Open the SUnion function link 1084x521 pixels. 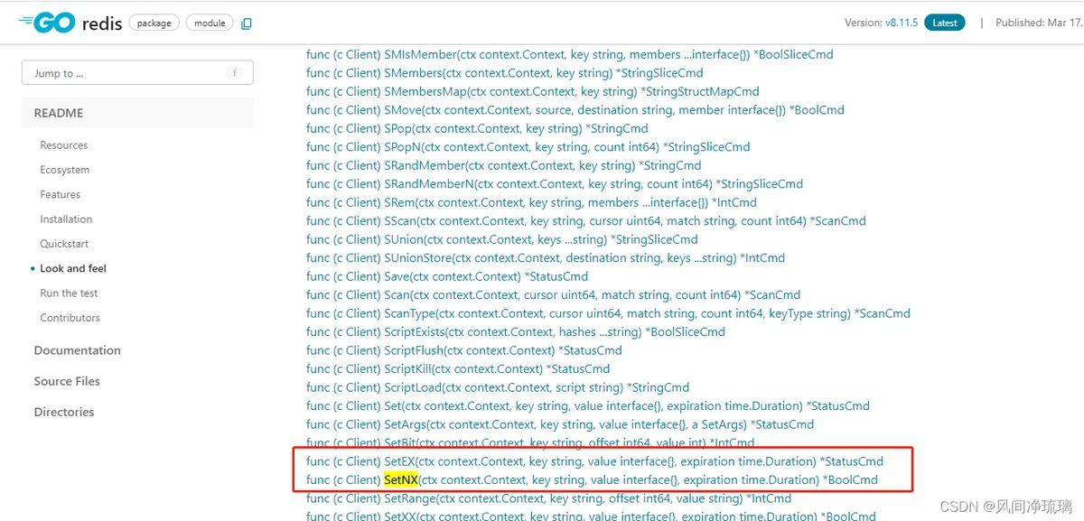click(x=502, y=239)
